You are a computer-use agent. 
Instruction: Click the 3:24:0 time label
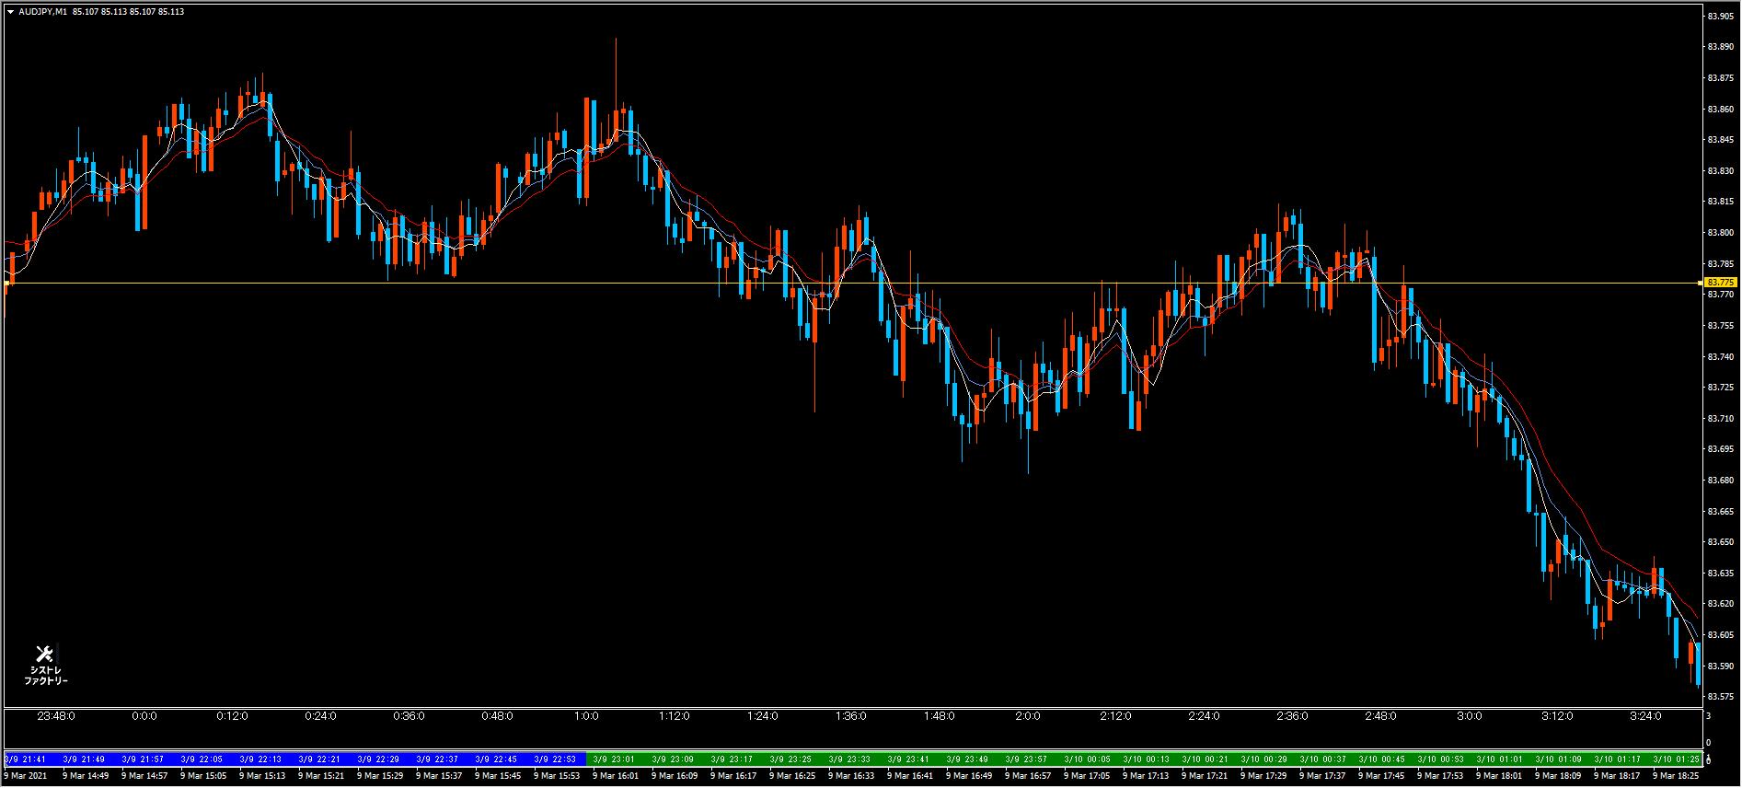1645,716
